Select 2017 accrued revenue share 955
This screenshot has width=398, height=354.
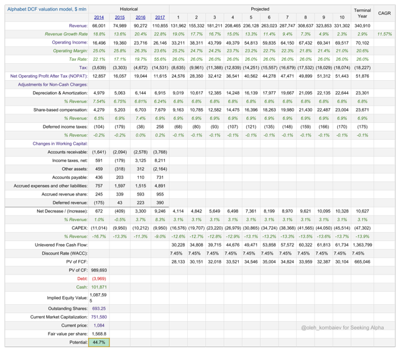coord(160,194)
